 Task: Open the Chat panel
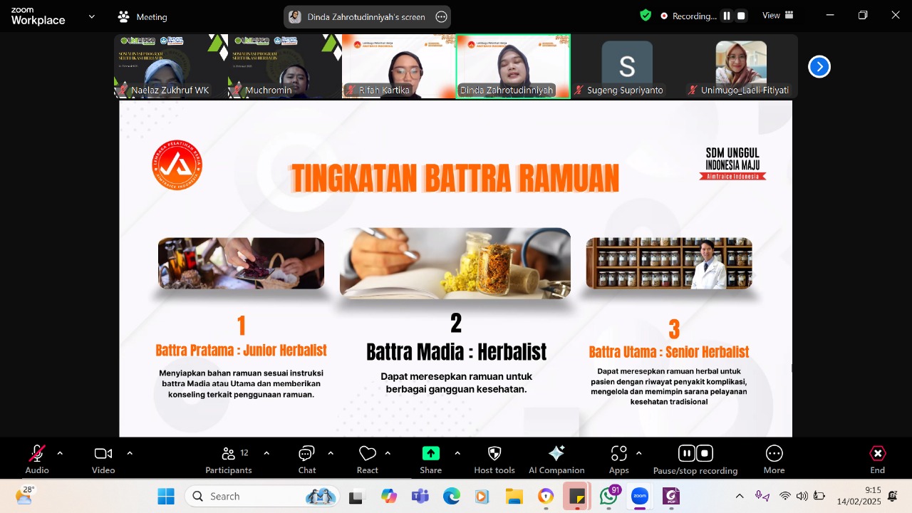click(x=307, y=460)
